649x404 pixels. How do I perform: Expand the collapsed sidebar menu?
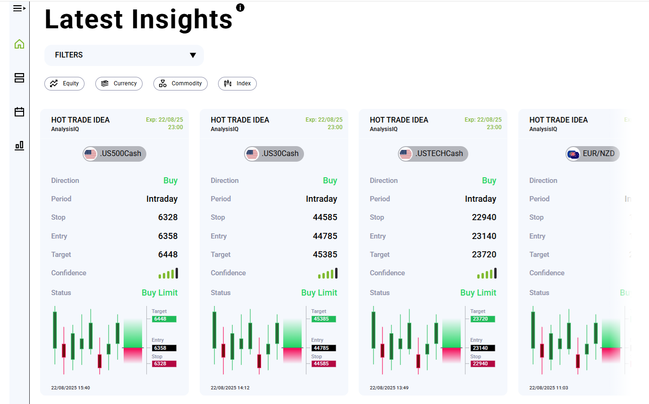click(x=19, y=8)
